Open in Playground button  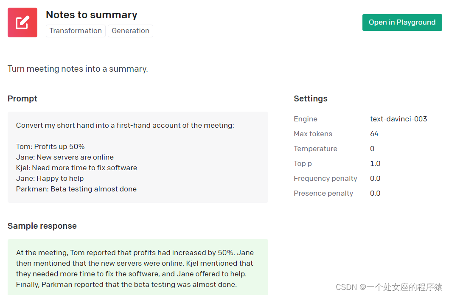[402, 22]
